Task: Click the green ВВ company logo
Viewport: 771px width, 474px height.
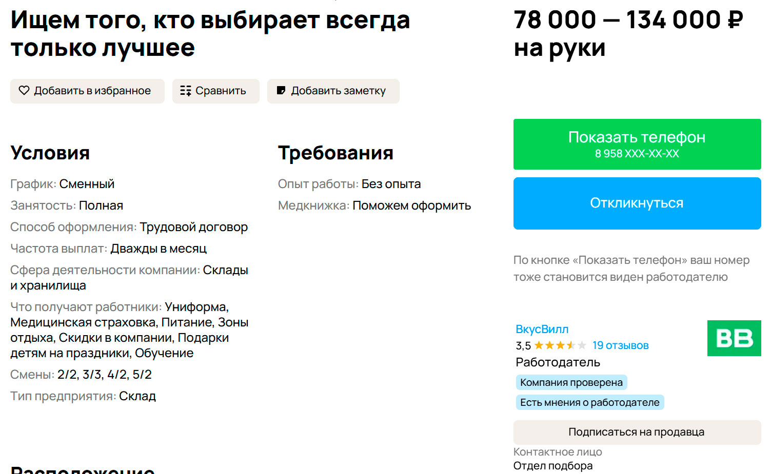Action: coord(734,338)
